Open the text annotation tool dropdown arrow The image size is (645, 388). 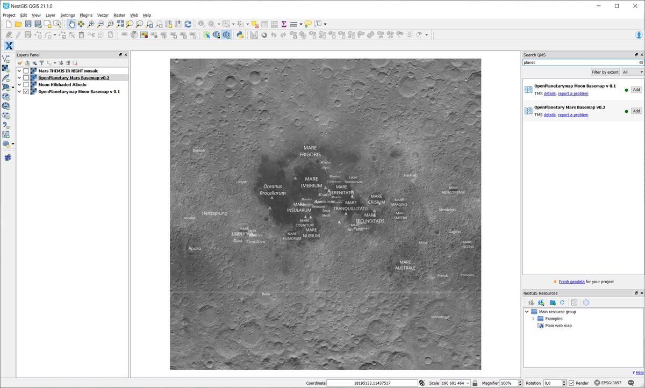click(325, 24)
